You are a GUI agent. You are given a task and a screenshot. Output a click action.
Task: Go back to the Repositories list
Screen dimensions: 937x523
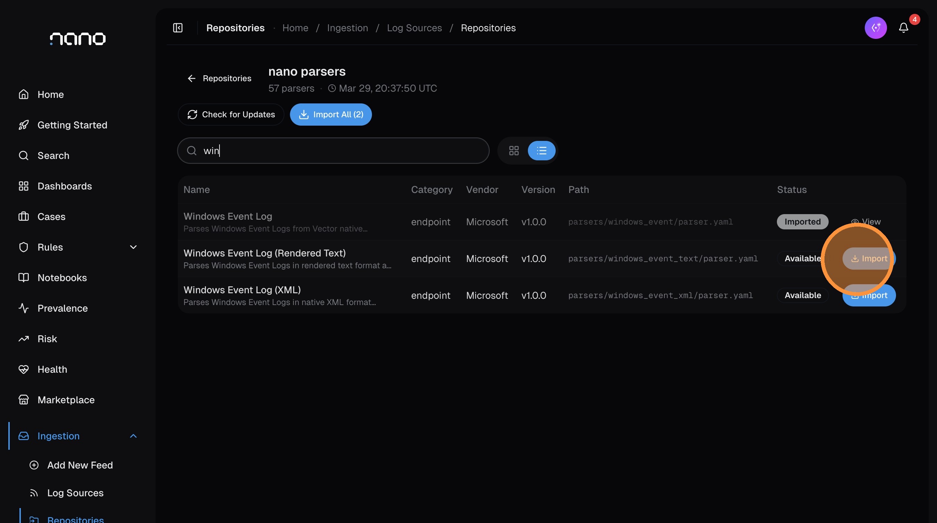click(219, 78)
